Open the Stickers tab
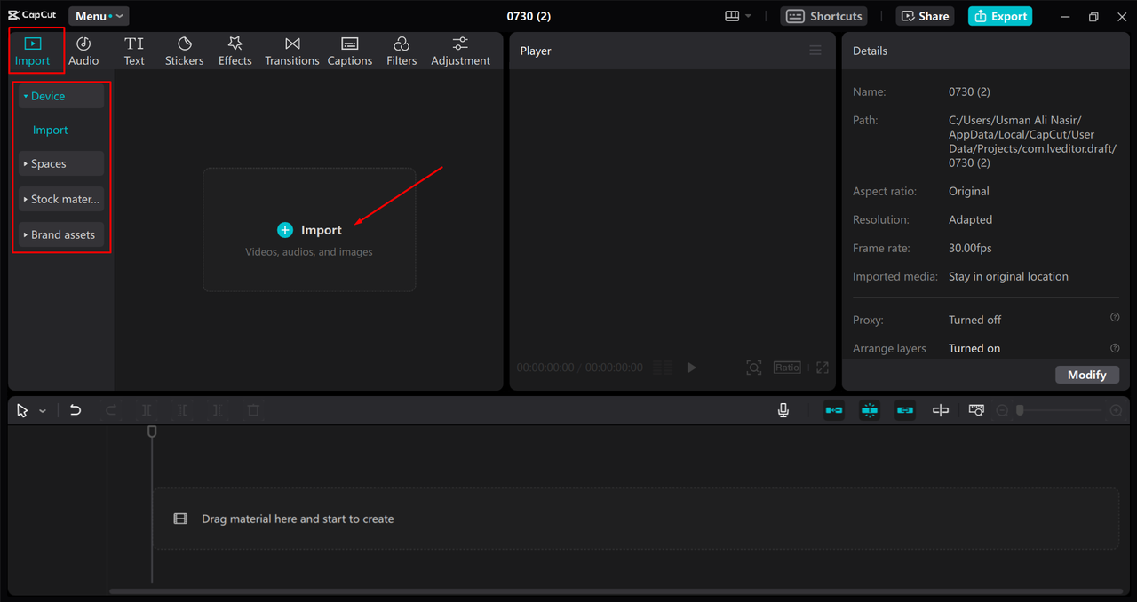 click(184, 51)
